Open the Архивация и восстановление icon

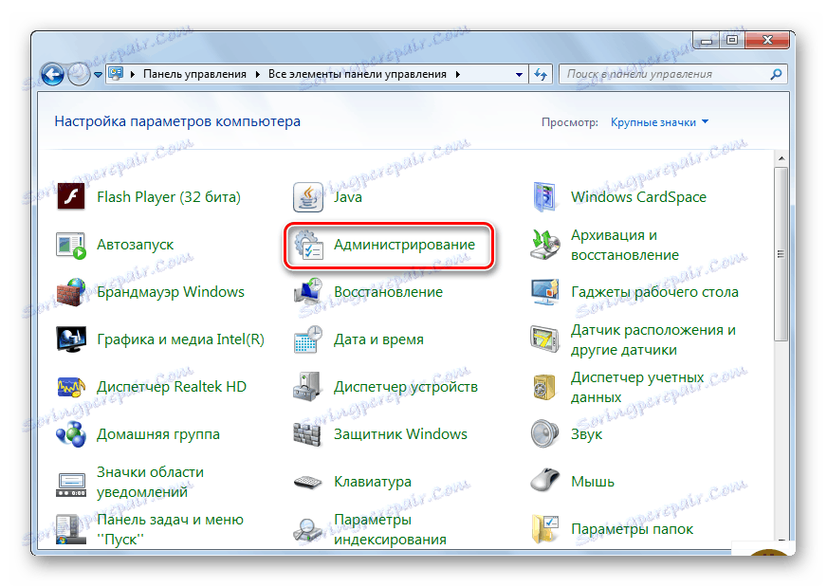point(544,245)
